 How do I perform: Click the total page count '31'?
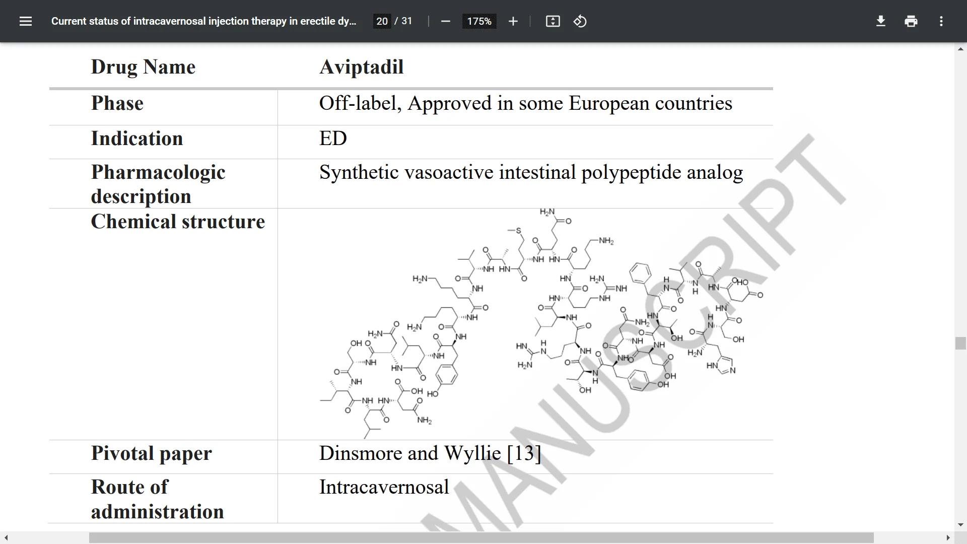click(407, 21)
